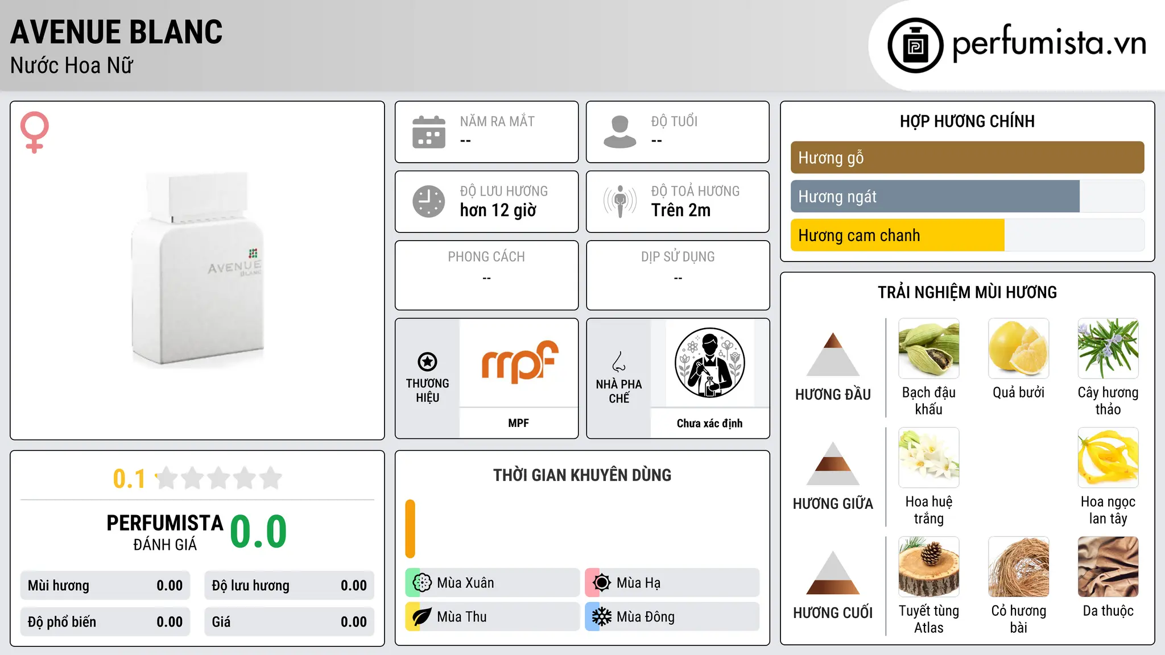Viewport: 1165px width, 655px height.
Task: Open the Bạch đậu khấu cardamom image
Action: click(929, 349)
